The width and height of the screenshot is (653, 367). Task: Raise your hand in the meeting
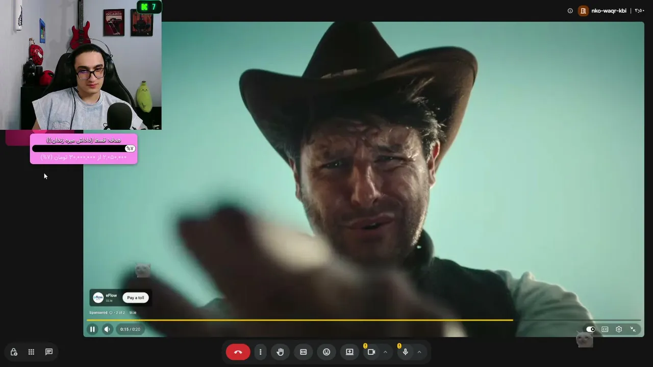click(280, 352)
